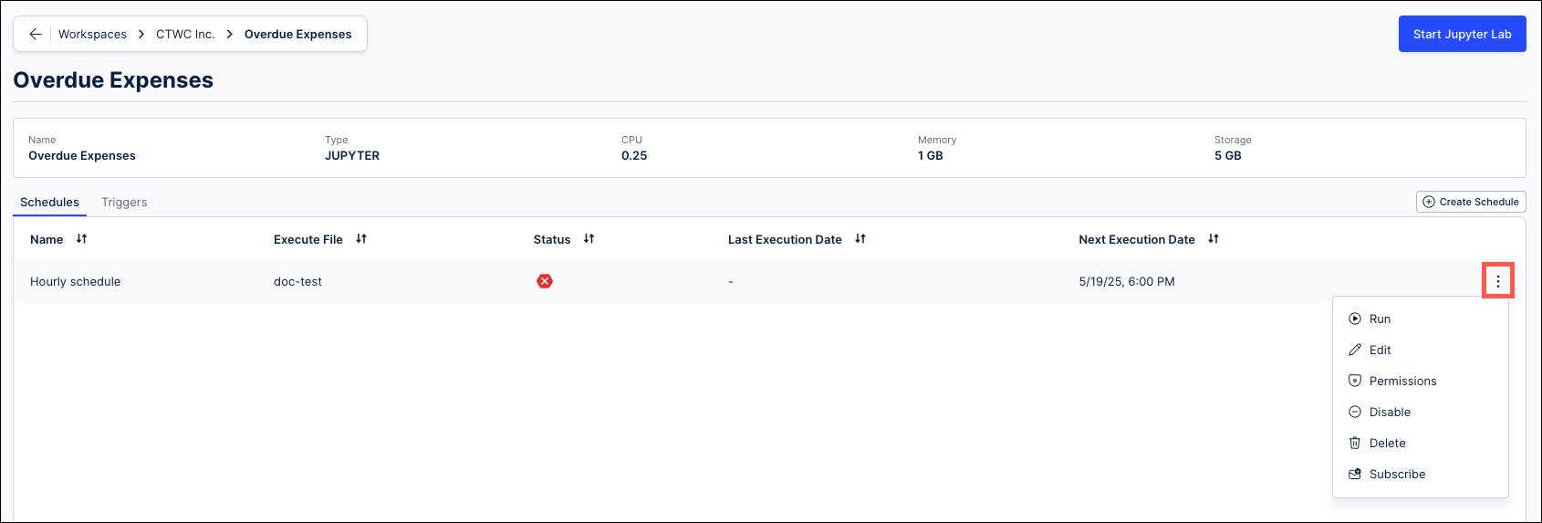Switch to the Triggers tab
Image resolution: width=1542 pixels, height=523 pixels.
pyautogui.click(x=124, y=202)
